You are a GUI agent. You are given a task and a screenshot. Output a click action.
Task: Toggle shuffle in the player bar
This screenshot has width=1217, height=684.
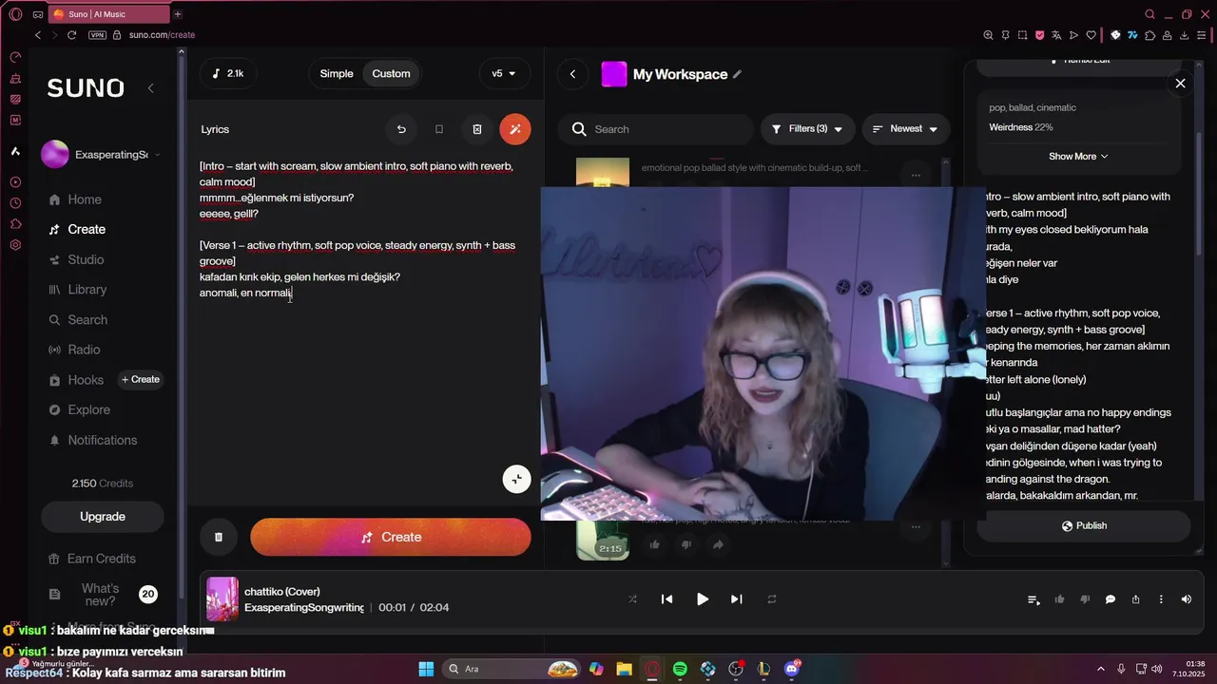[x=632, y=599]
